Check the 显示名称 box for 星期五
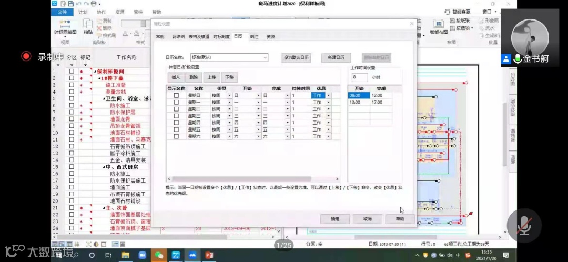The height and width of the screenshot is (262, 568). [x=176, y=129]
